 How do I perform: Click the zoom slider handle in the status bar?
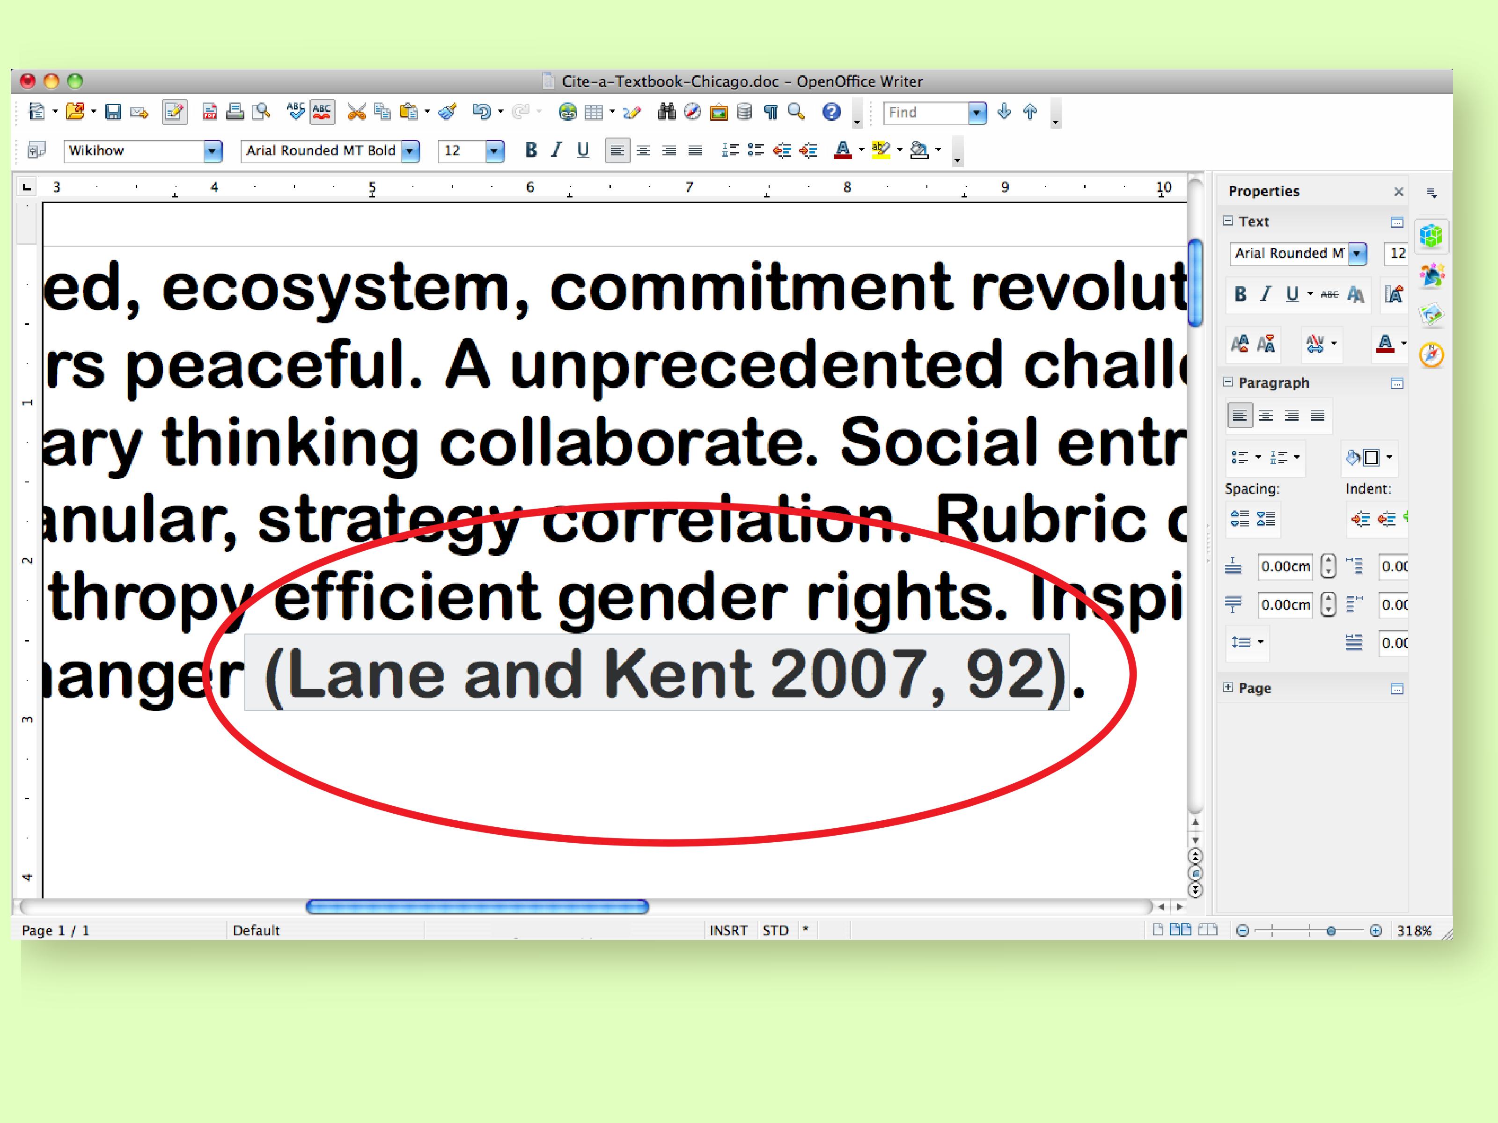(x=1331, y=931)
